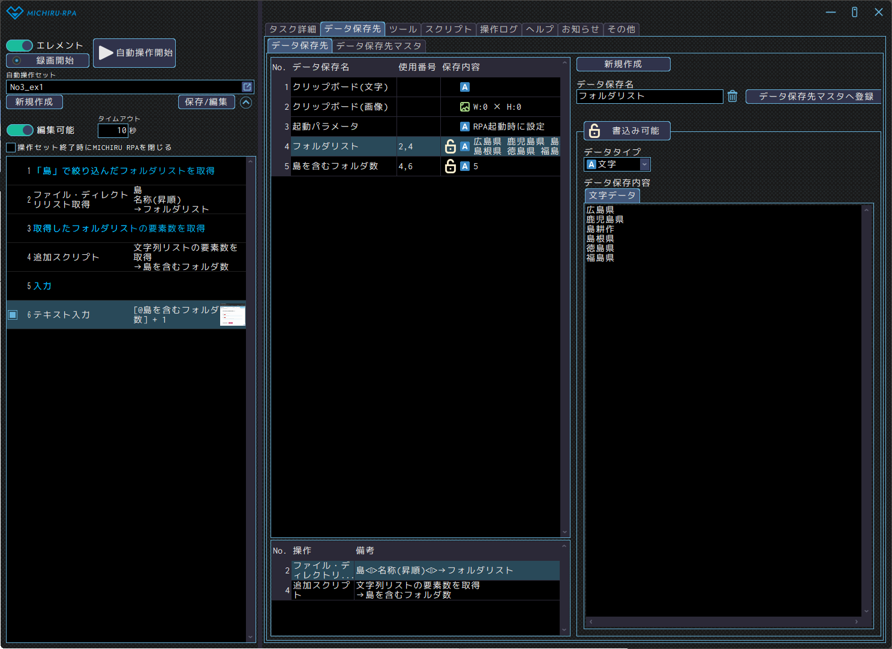Image resolution: width=892 pixels, height=649 pixels.
Task: Click the trash icon beside データ保存名 field
Action: [732, 97]
